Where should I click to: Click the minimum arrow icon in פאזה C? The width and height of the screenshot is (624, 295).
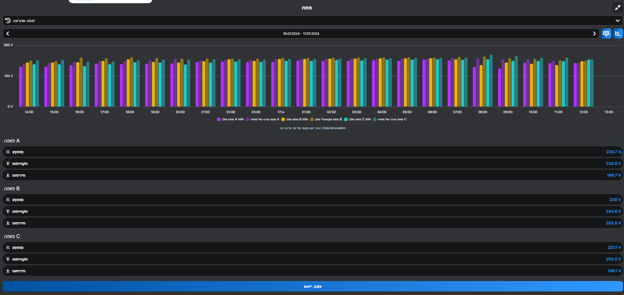(8, 271)
